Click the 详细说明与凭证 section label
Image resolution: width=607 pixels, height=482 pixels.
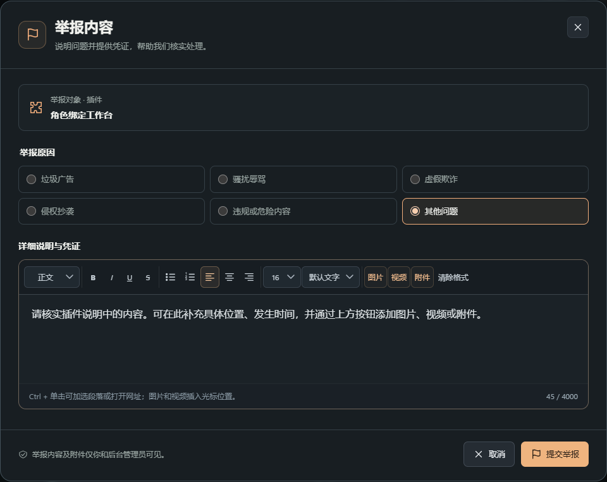tap(49, 246)
